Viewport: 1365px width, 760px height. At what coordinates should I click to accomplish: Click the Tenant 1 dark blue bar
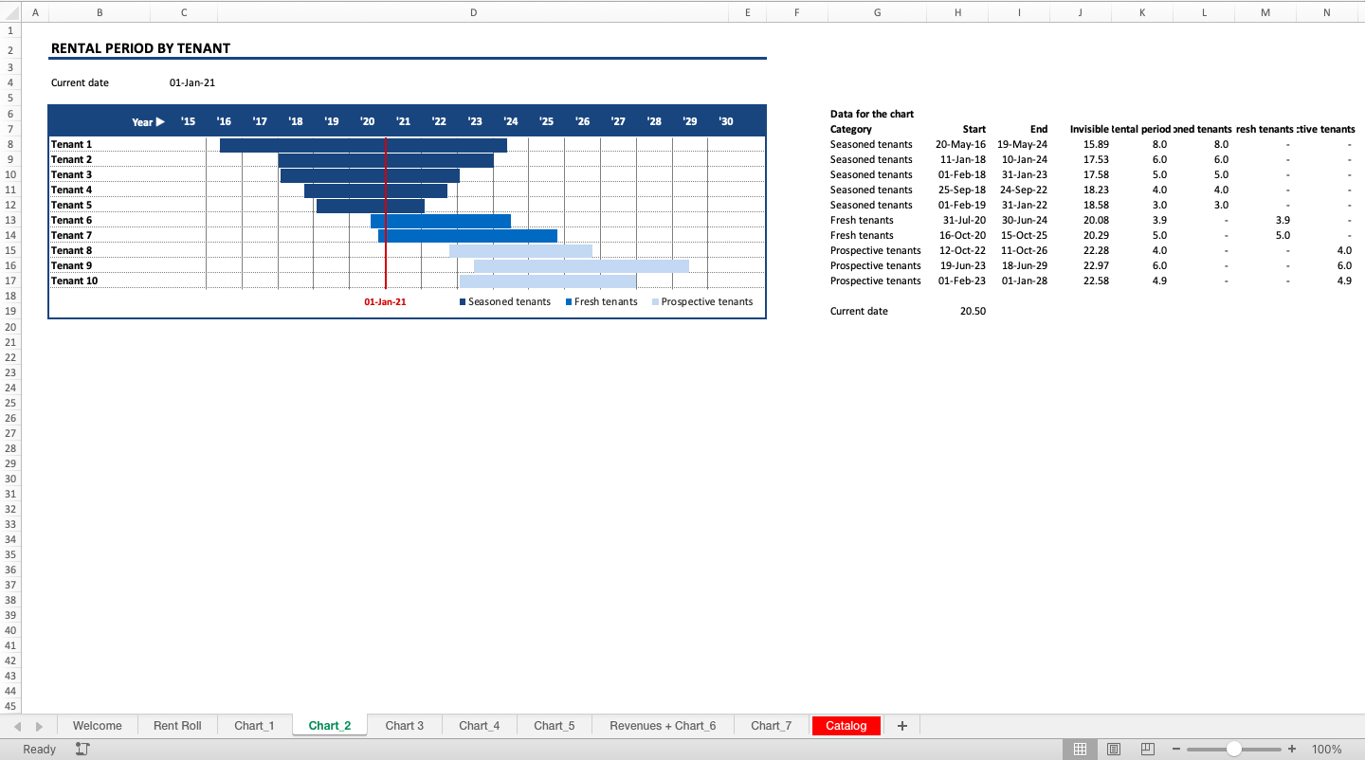[x=363, y=145]
